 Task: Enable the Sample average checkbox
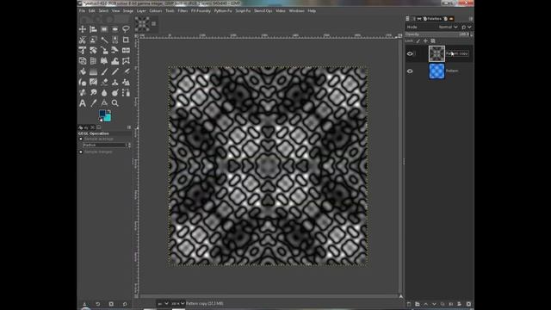tap(81, 139)
